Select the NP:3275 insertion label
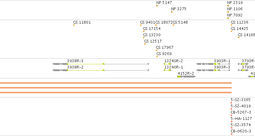Viewport: 255px width, 136px height. (x=179, y=9)
